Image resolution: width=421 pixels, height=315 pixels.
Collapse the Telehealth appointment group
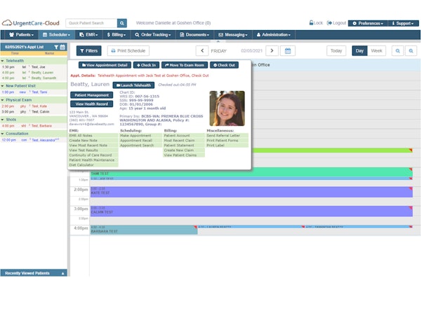click(2, 61)
